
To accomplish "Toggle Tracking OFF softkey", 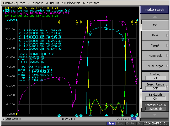I will pyautogui.click(x=155, y=76).
